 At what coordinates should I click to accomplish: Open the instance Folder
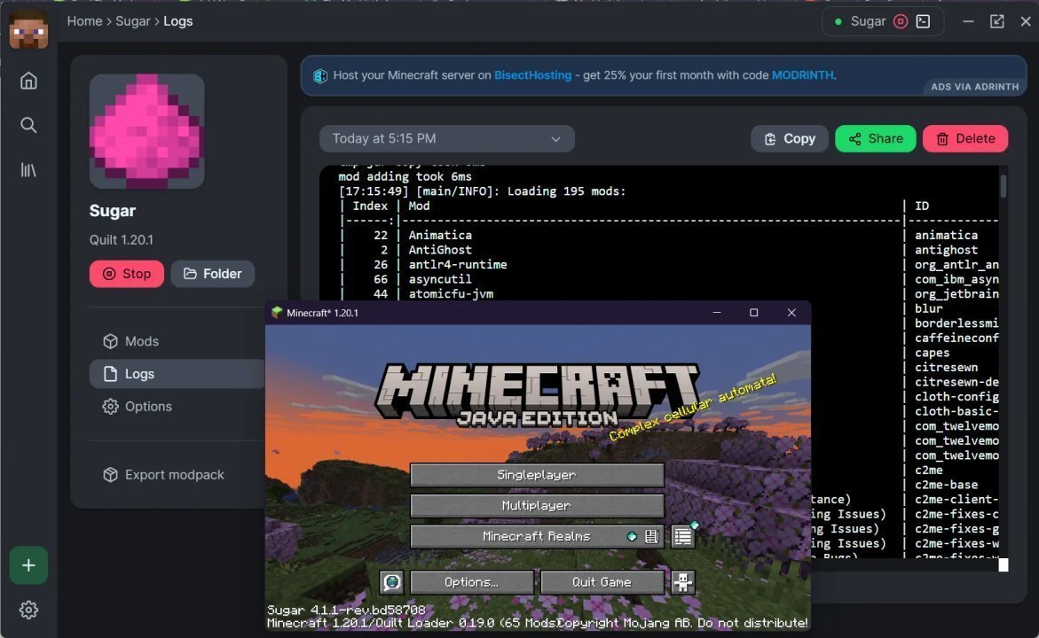pyautogui.click(x=213, y=274)
